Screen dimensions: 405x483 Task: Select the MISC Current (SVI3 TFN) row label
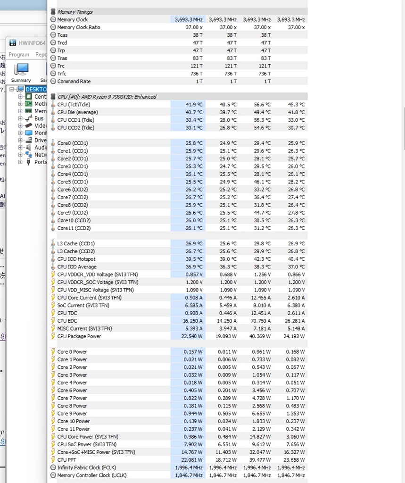pos(85,328)
